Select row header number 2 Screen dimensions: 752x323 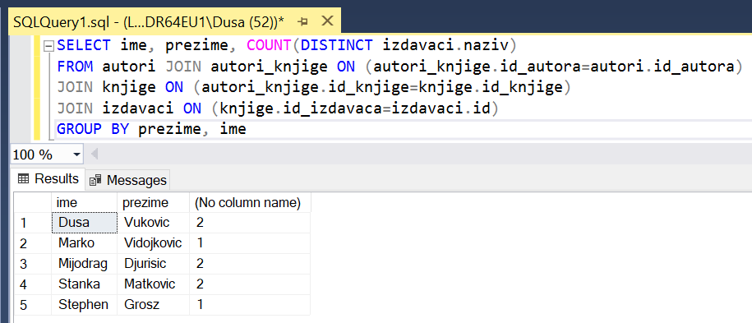(33, 244)
